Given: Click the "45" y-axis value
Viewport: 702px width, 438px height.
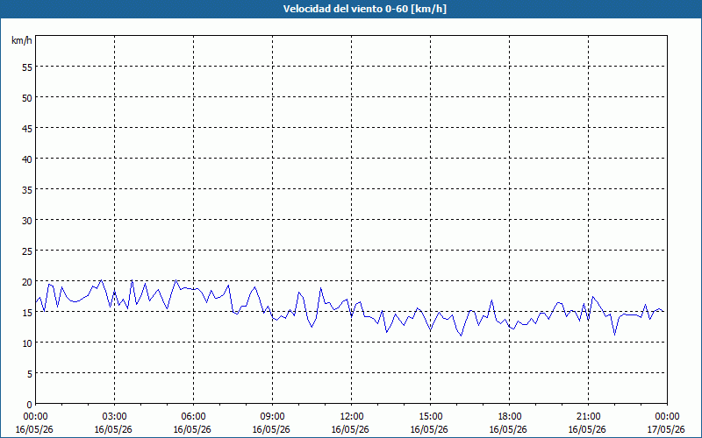Looking at the screenshot, I should click(x=27, y=129).
